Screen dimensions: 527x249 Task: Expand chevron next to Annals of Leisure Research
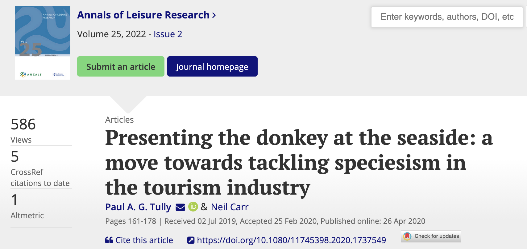214,15
